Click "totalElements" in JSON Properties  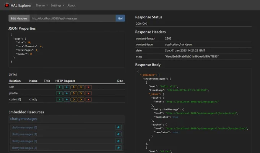[x=26, y=46]
